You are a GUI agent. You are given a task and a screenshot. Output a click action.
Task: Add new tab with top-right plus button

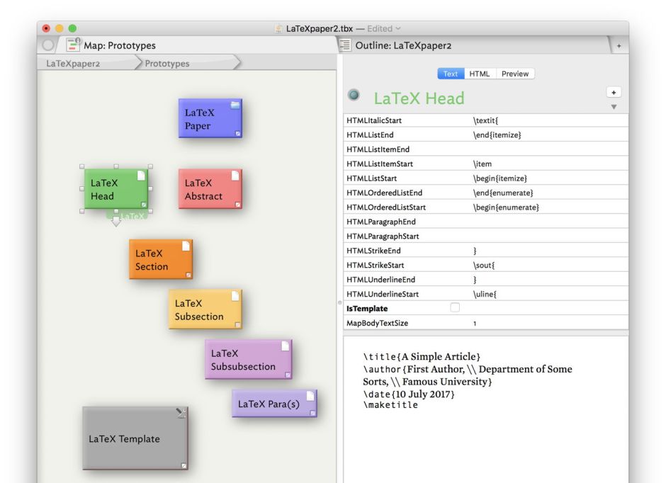point(619,45)
